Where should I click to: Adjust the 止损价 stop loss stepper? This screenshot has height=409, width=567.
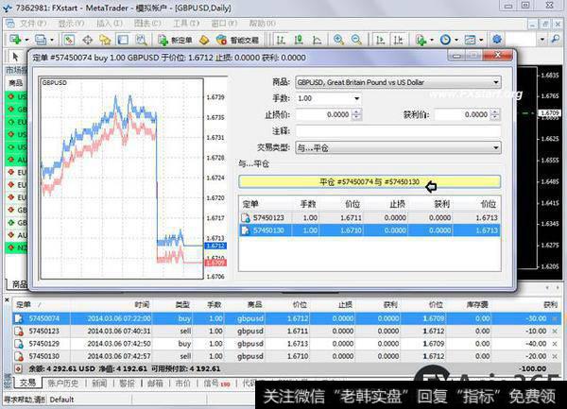pyautogui.click(x=356, y=114)
